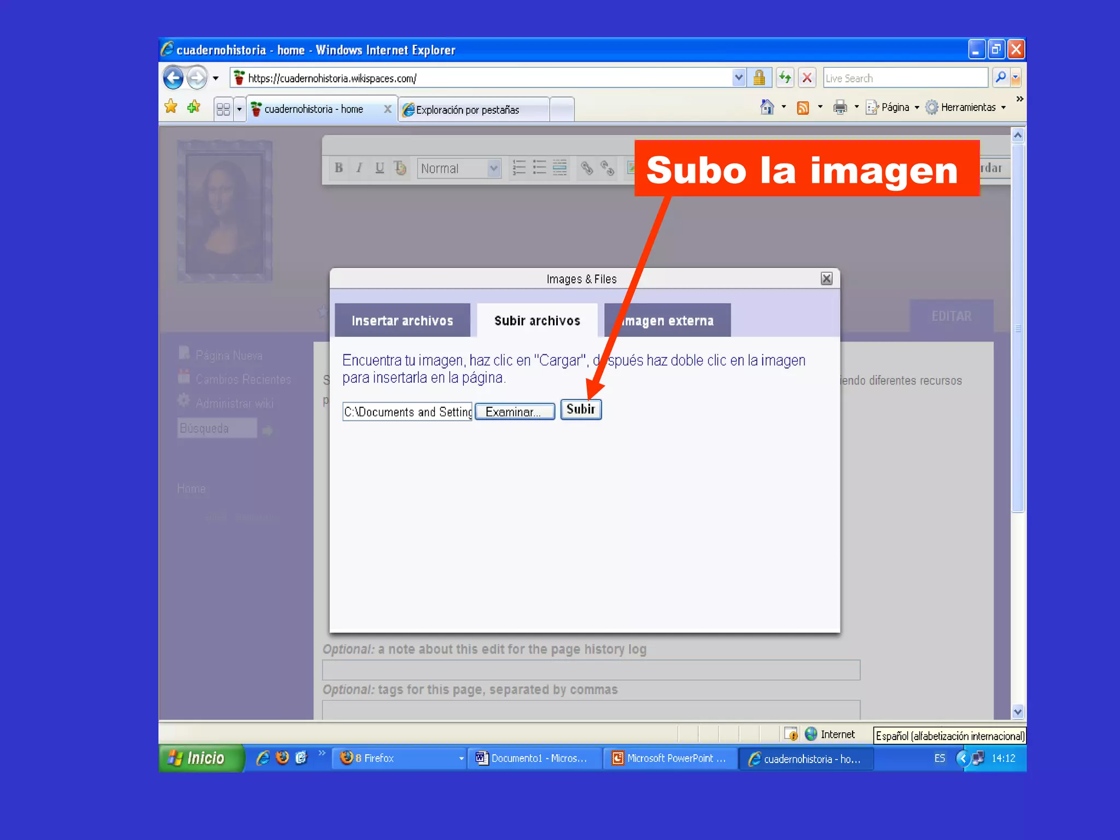Viewport: 1120px width, 840px height.
Task: Click the green Refresh arrows icon
Action: 785,78
